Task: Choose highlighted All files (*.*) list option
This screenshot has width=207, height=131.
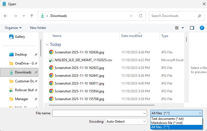Action: (176, 127)
